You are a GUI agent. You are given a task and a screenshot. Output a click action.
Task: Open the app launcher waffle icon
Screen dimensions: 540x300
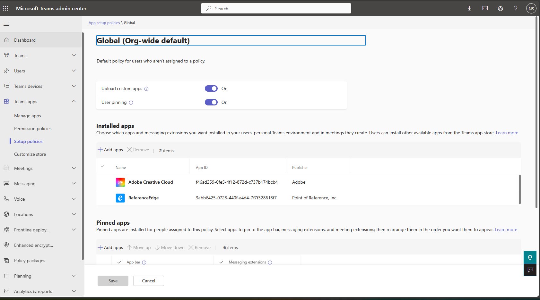click(6, 8)
